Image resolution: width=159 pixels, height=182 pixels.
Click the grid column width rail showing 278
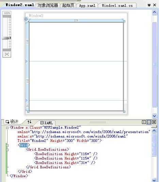tap(76, 20)
